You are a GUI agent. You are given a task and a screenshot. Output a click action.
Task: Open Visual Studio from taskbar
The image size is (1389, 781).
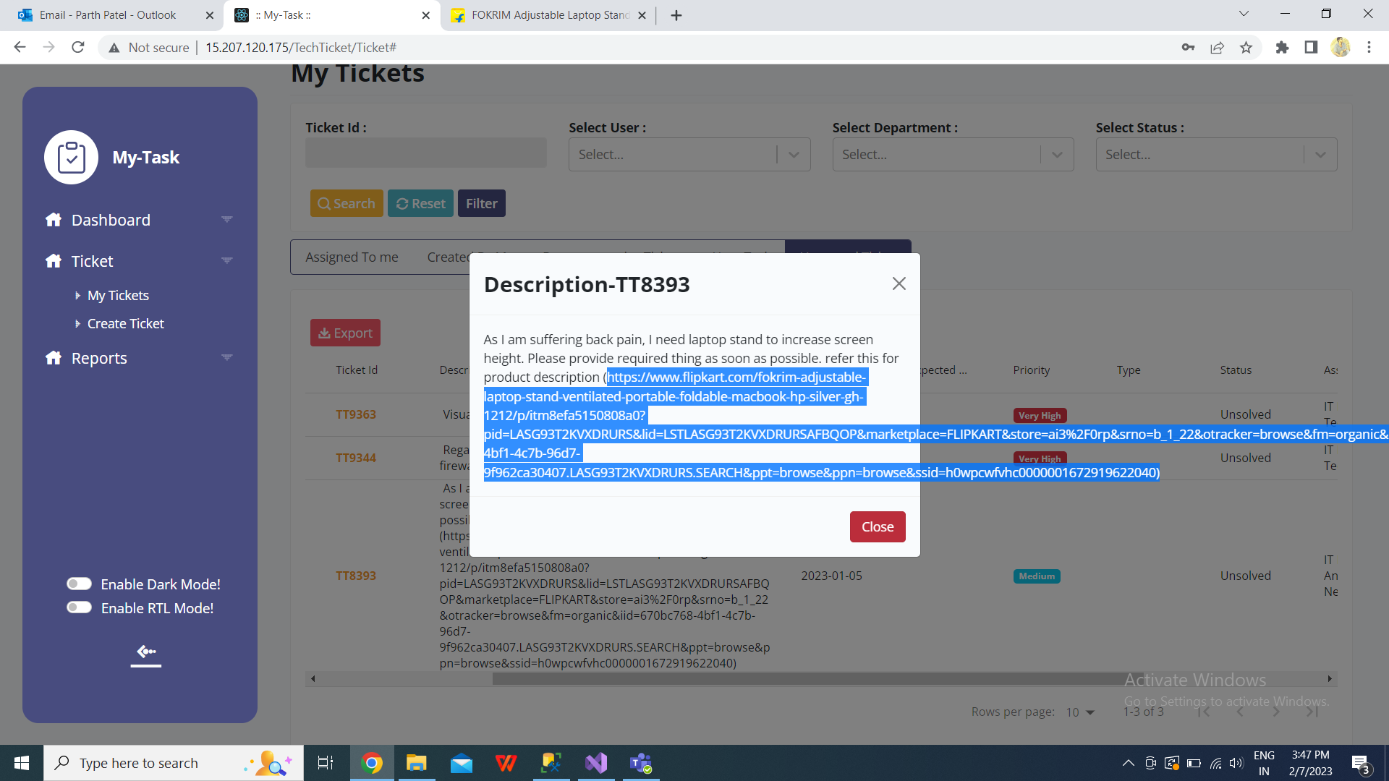coord(596,763)
